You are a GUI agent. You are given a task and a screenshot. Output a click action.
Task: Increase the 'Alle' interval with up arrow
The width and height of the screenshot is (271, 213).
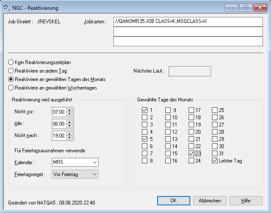70,122
